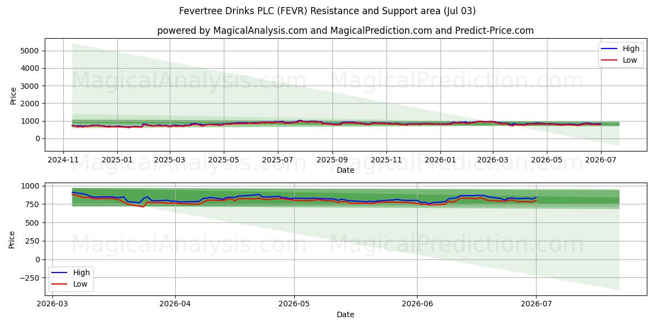Click the '2025-11' date tick label
This screenshot has height=327, width=655.
tap(386, 160)
